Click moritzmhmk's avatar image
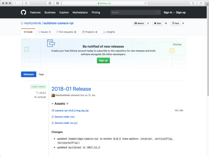This screenshot has width=209, height=156. [53, 95]
